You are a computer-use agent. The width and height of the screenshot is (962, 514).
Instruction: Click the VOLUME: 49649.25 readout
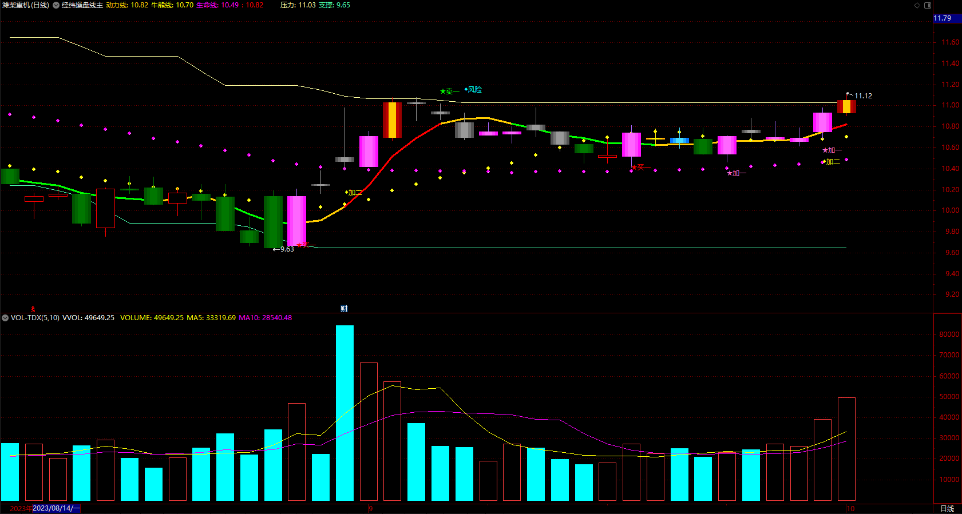(x=152, y=318)
